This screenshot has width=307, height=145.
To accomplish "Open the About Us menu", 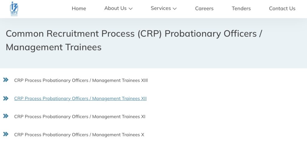I will point(118,8).
